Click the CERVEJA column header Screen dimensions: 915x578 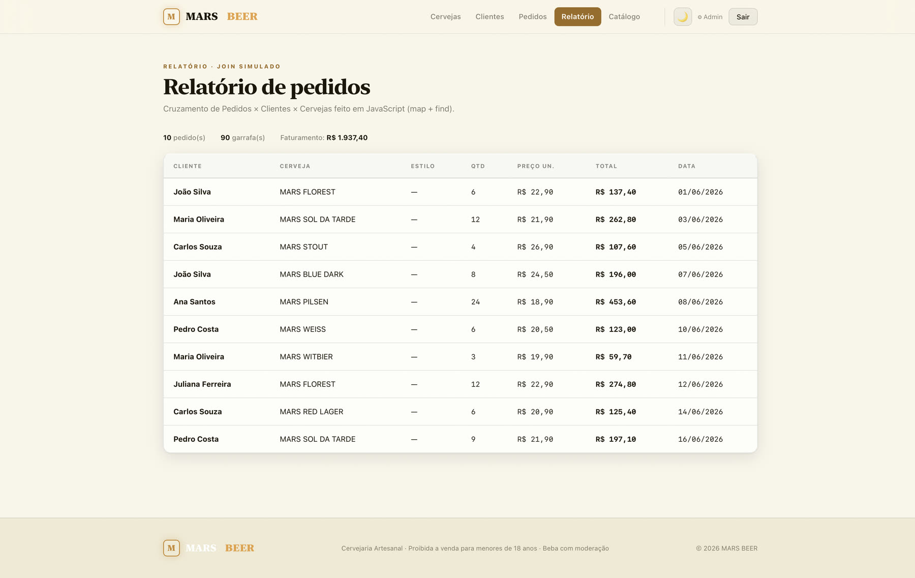point(295,166)
